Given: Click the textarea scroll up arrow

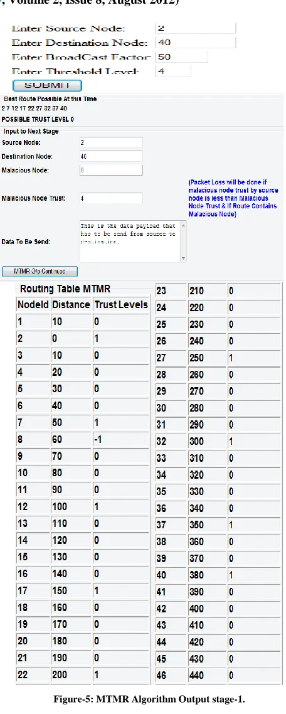Looking at the screenshot, I should click(184, 225).
